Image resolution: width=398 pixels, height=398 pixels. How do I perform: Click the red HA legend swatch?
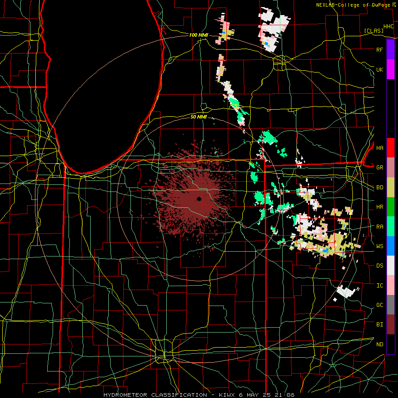click(390, 148)
